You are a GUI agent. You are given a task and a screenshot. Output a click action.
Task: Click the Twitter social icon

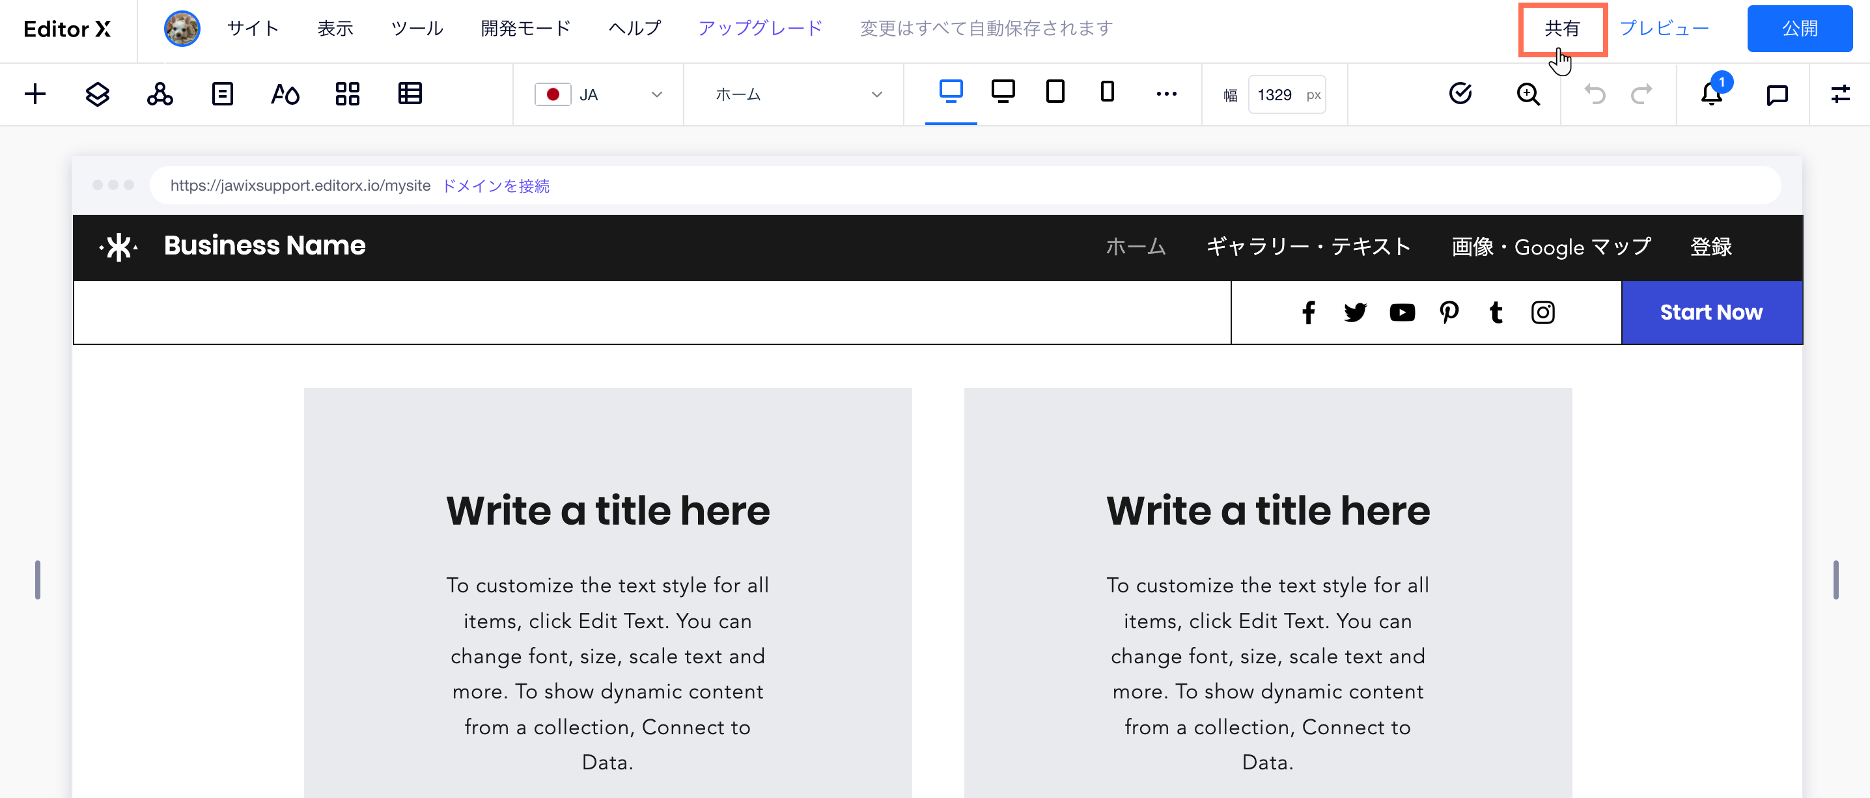click(1356, 312)
